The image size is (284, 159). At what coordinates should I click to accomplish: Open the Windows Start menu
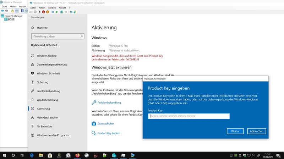pos(4,155)
